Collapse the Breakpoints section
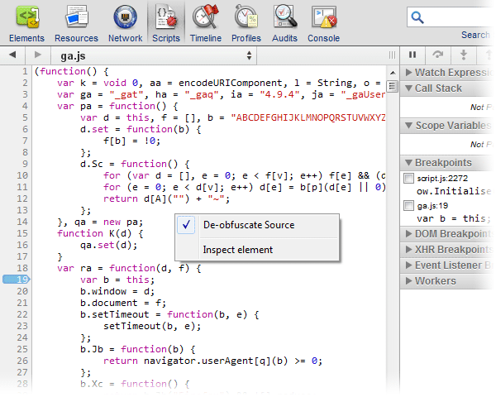Image resolution: width=496 pixels, height=397 pixels. point(443,163)
